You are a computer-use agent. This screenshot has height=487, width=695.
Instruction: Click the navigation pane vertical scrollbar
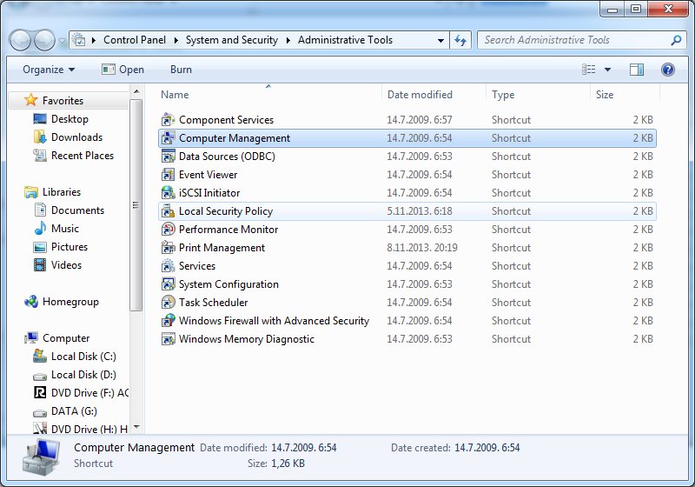136,205
